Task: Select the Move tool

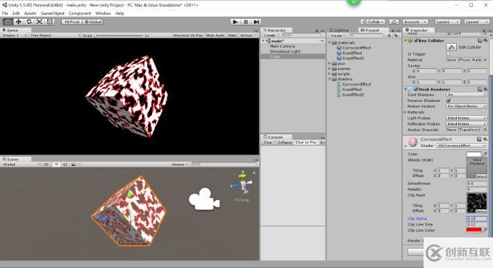Action: (19, 22)
